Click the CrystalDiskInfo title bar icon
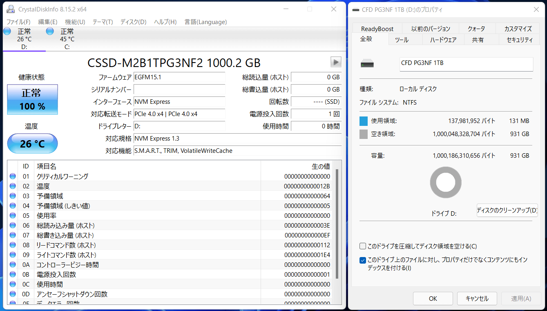This screenshot has width=547, height=311. [x=11, y=9]
